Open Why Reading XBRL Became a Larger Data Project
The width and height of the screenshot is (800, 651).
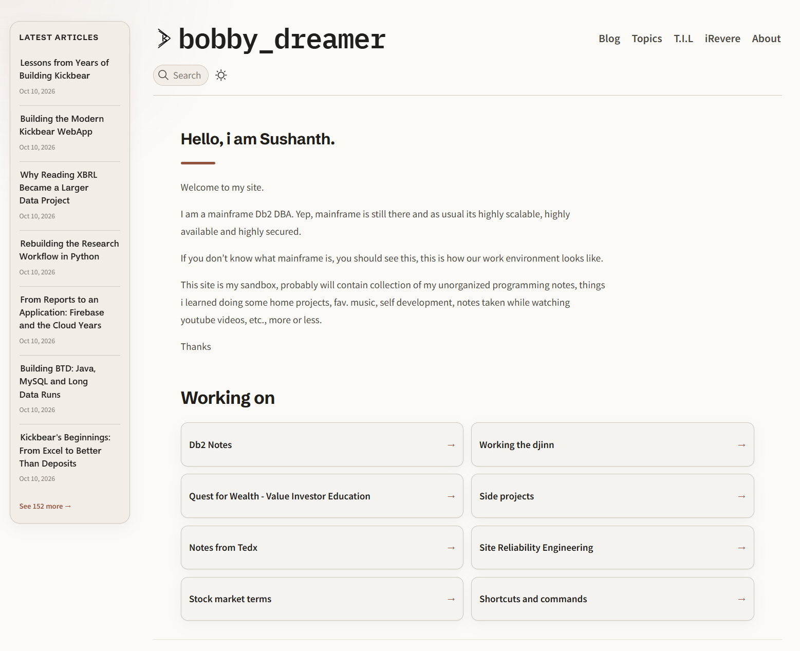(x=59, y=188)
